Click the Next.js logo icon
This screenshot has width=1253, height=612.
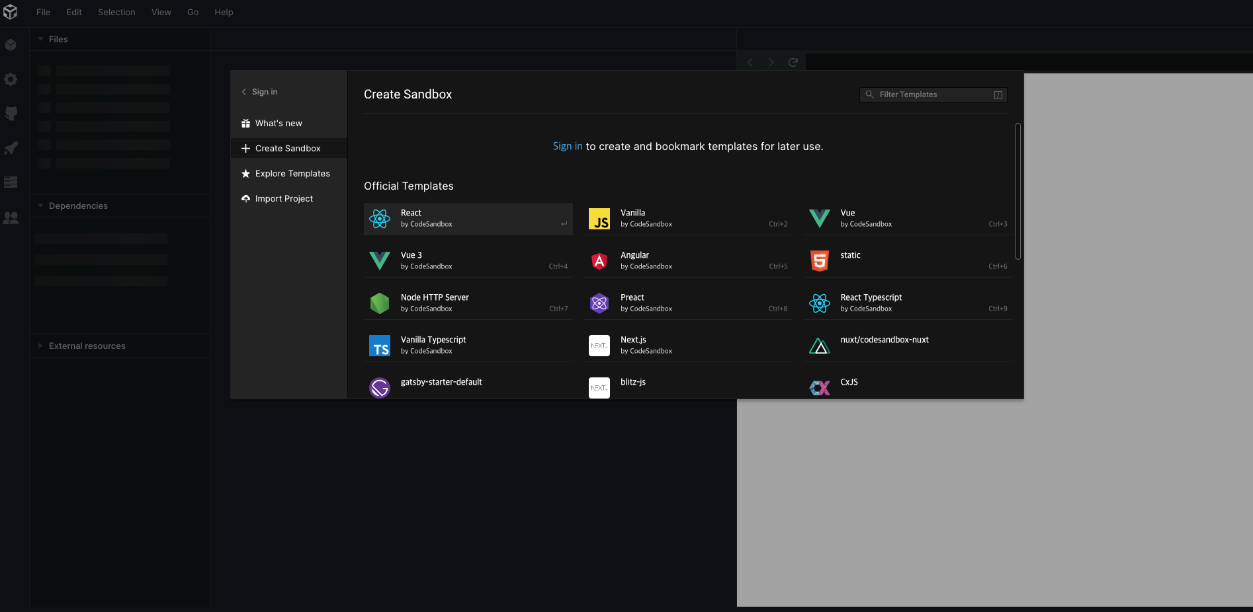point(599,346)
